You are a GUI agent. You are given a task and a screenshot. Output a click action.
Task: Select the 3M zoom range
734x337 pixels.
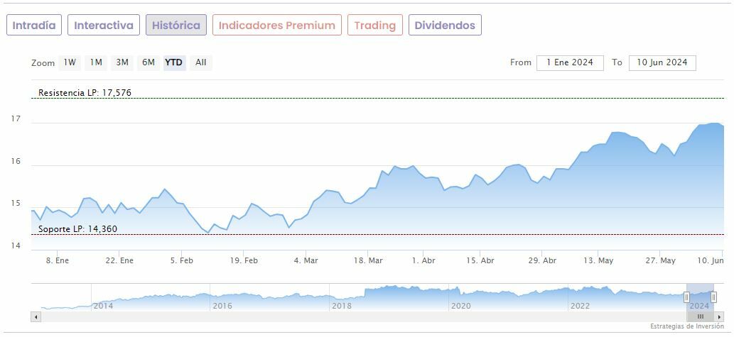(x=122, y=62)
